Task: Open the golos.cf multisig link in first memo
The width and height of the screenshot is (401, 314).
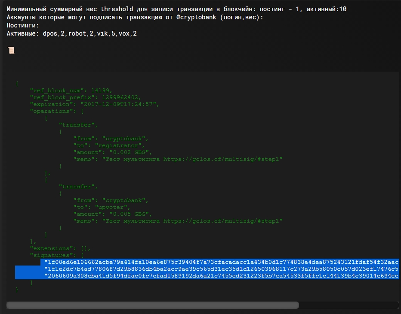Action: point(223,159)
